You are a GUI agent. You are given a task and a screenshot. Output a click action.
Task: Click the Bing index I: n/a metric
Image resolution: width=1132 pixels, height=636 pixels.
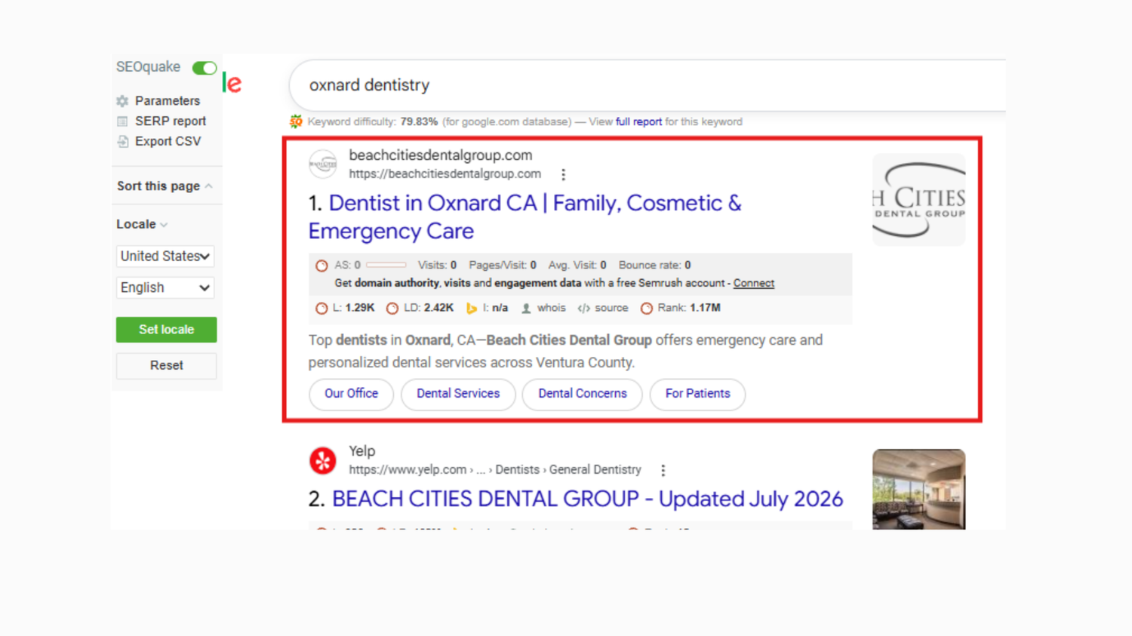(487, 308)
